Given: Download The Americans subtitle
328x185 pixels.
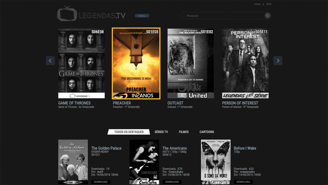Looking at the screenshot, I should [172, 182].
